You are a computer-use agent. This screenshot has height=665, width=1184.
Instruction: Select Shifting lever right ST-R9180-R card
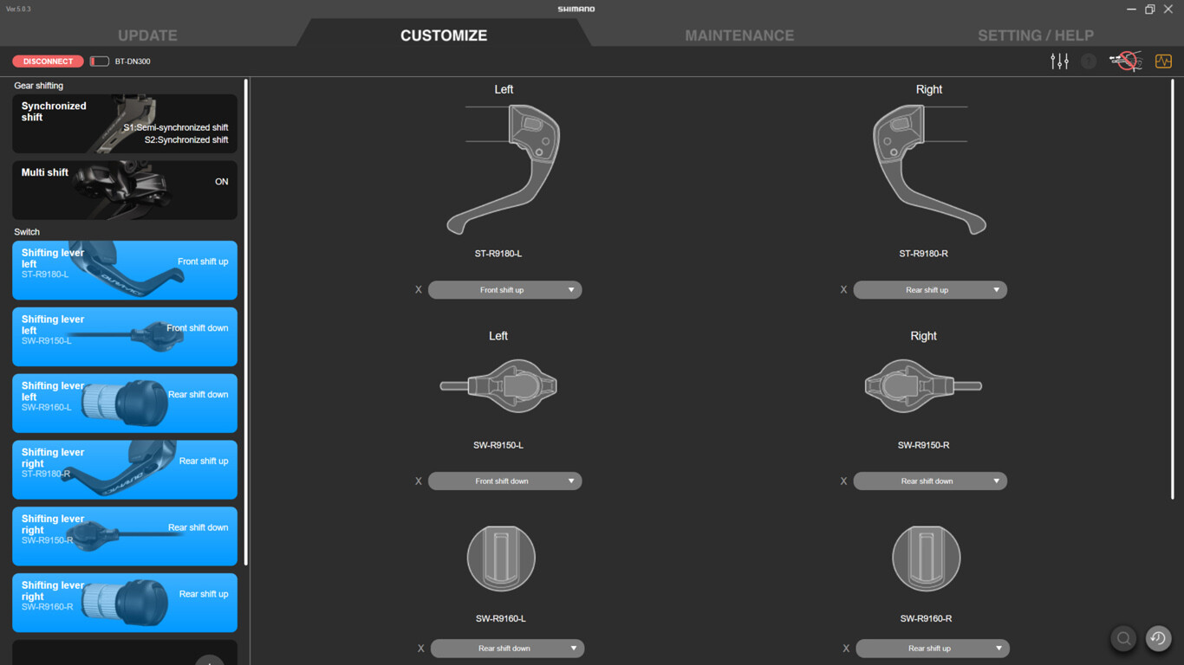click(x=125, y=470)
